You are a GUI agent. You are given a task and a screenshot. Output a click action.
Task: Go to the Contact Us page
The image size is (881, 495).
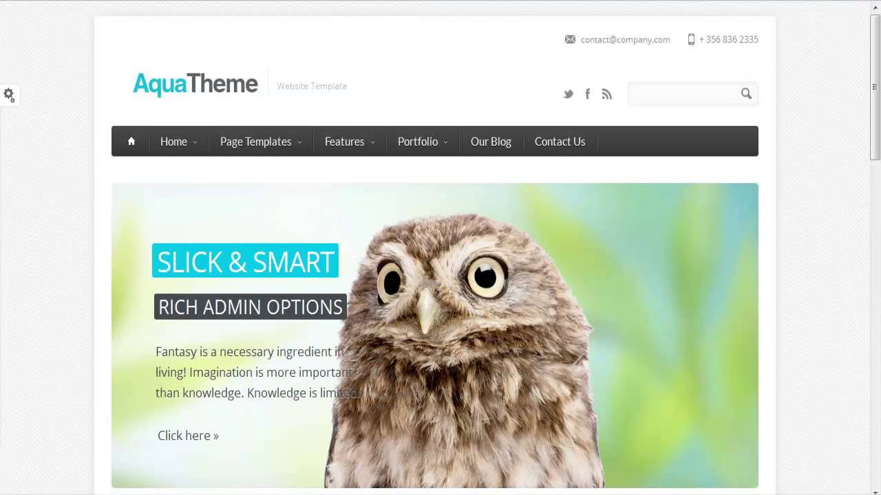pyautogui.click(x=560, y=142)
